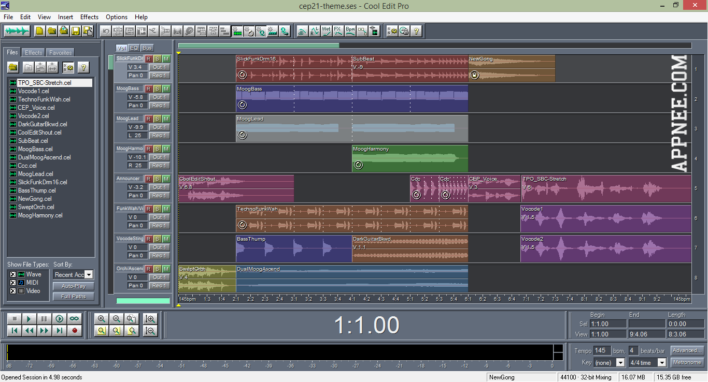
Task: Toggle the Video file type checkbox
Action: point(13,291)
